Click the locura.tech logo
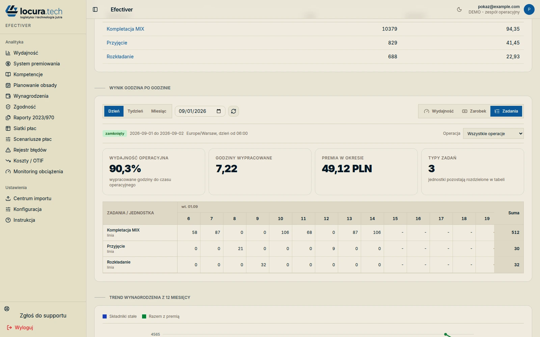Image resolution: width=540 pixels, height=337 pixels. click(x=34, y=12)
